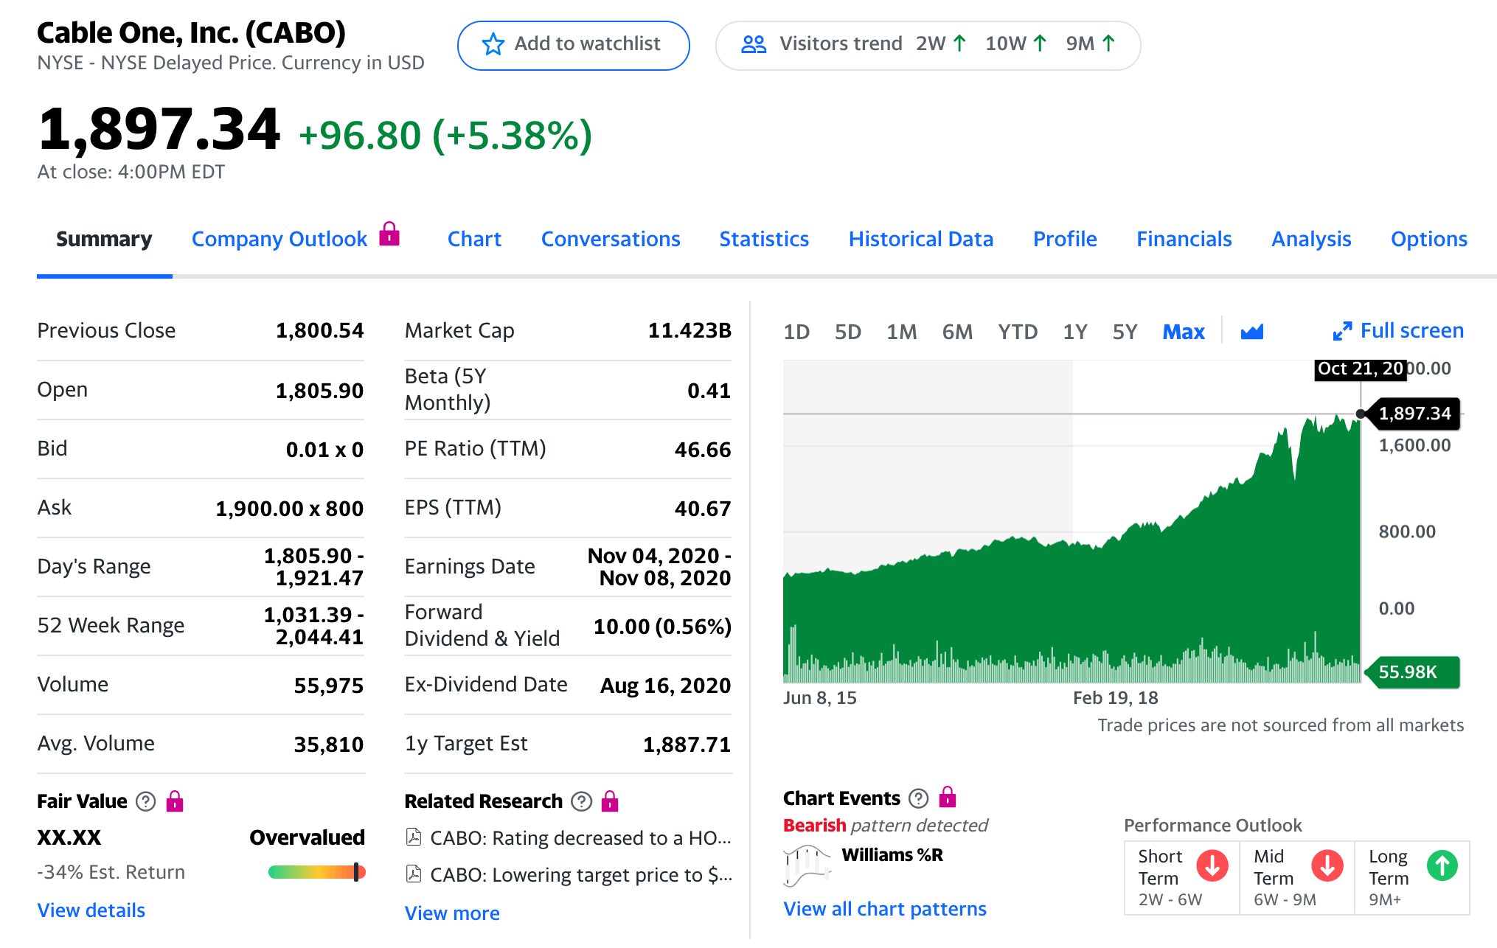Click the Chart Events help question mark
Image resolution: width=1497 pixels, height=948 pixels.
coord(918,798)
